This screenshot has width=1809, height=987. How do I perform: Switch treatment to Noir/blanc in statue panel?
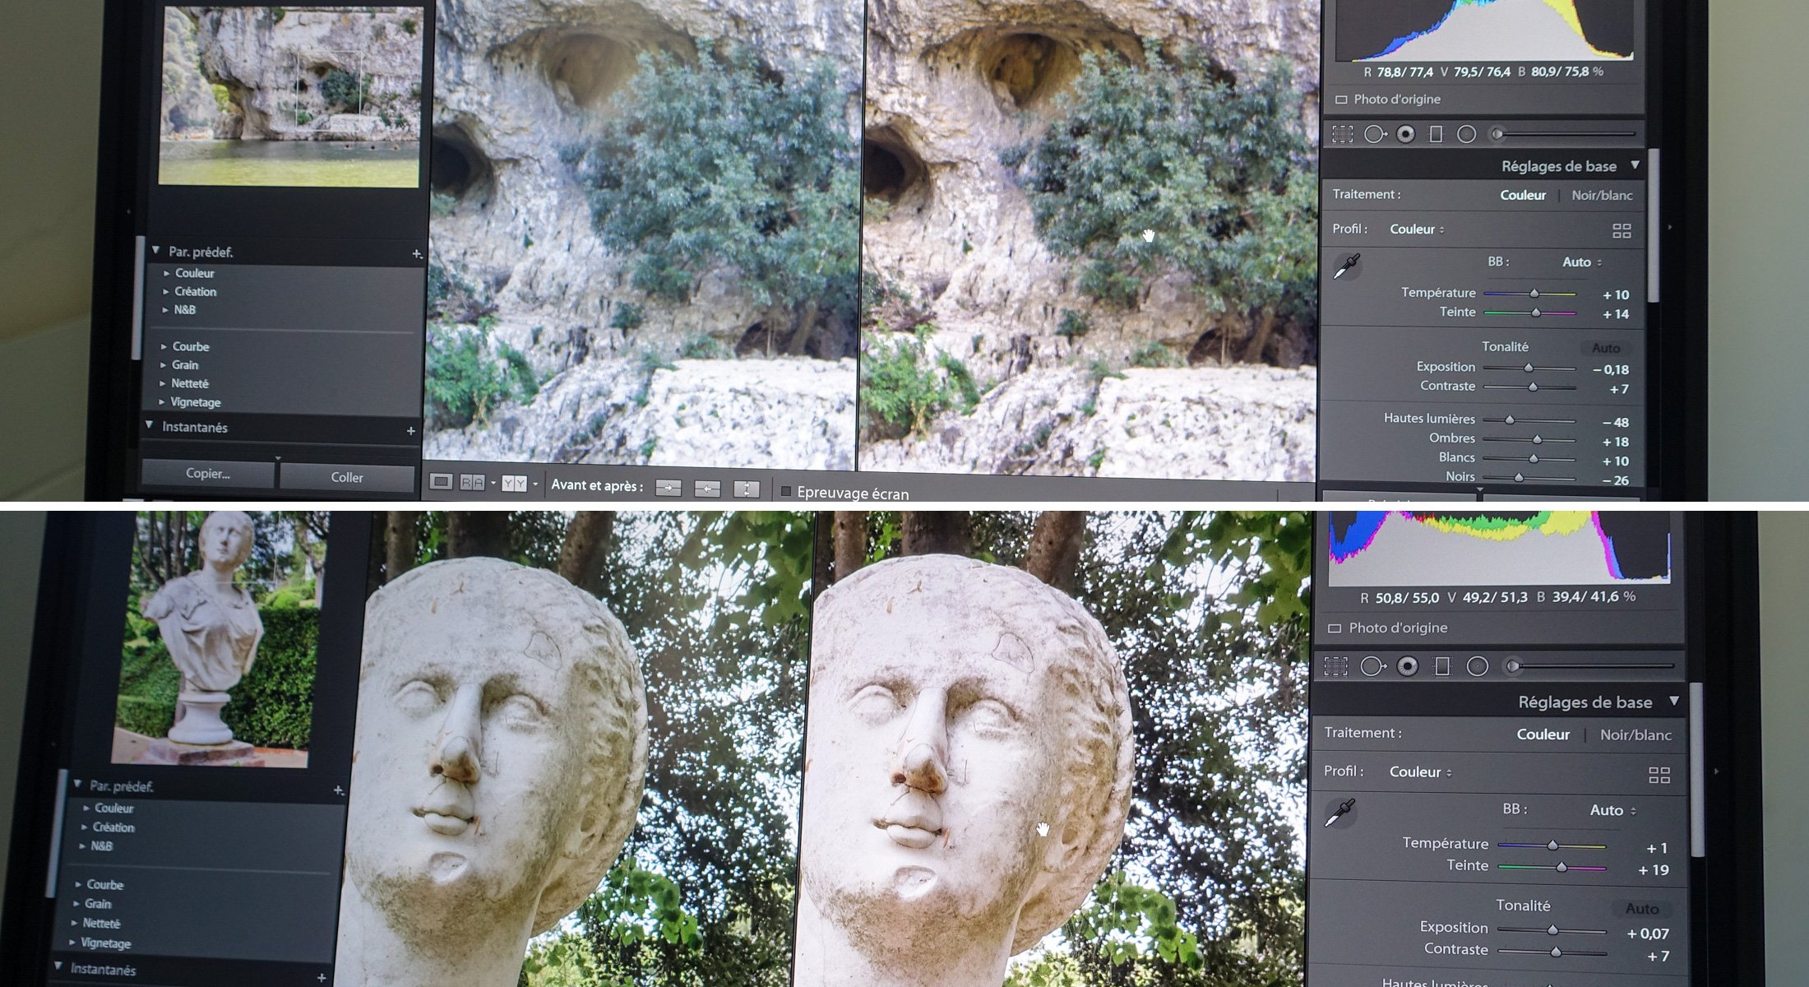(1635, 734)
